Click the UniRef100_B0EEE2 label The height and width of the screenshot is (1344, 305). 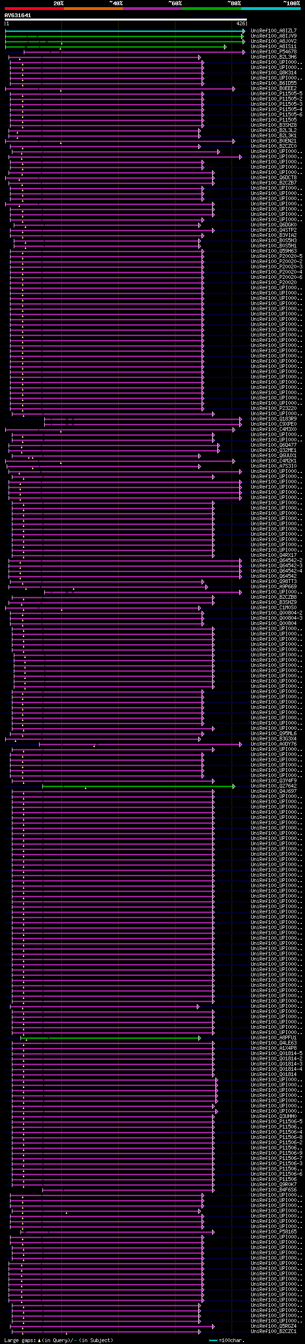274,88
